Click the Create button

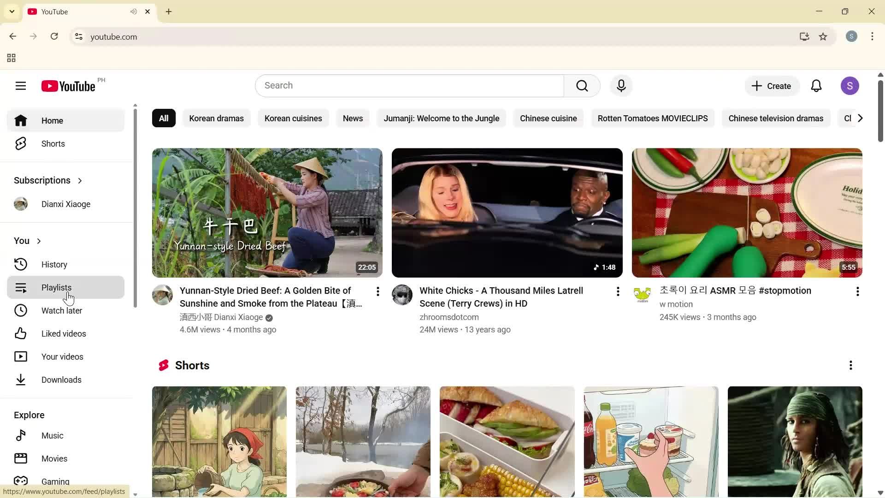point(772,86)
